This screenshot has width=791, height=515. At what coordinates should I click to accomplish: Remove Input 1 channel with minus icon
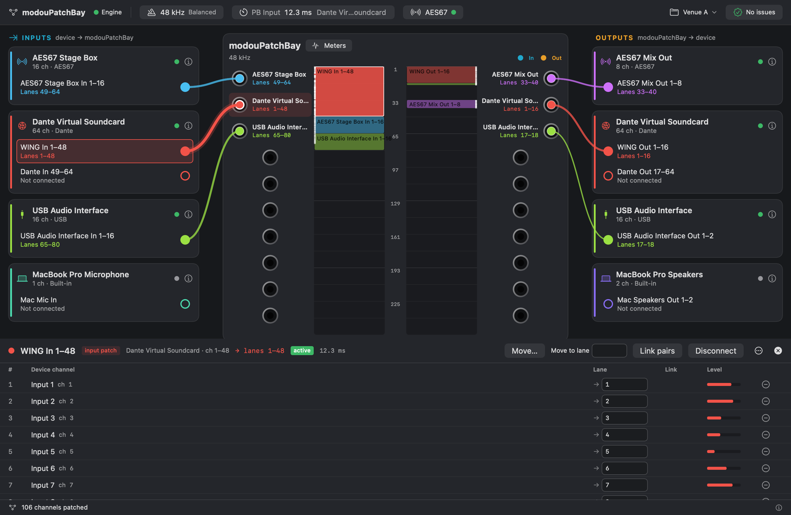pyautogui.click(x=766, y=384)
